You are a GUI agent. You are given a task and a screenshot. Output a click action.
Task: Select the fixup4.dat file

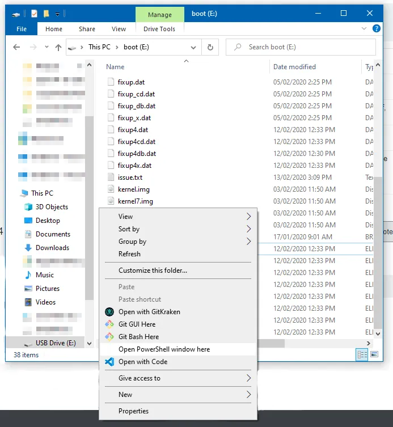133,130
